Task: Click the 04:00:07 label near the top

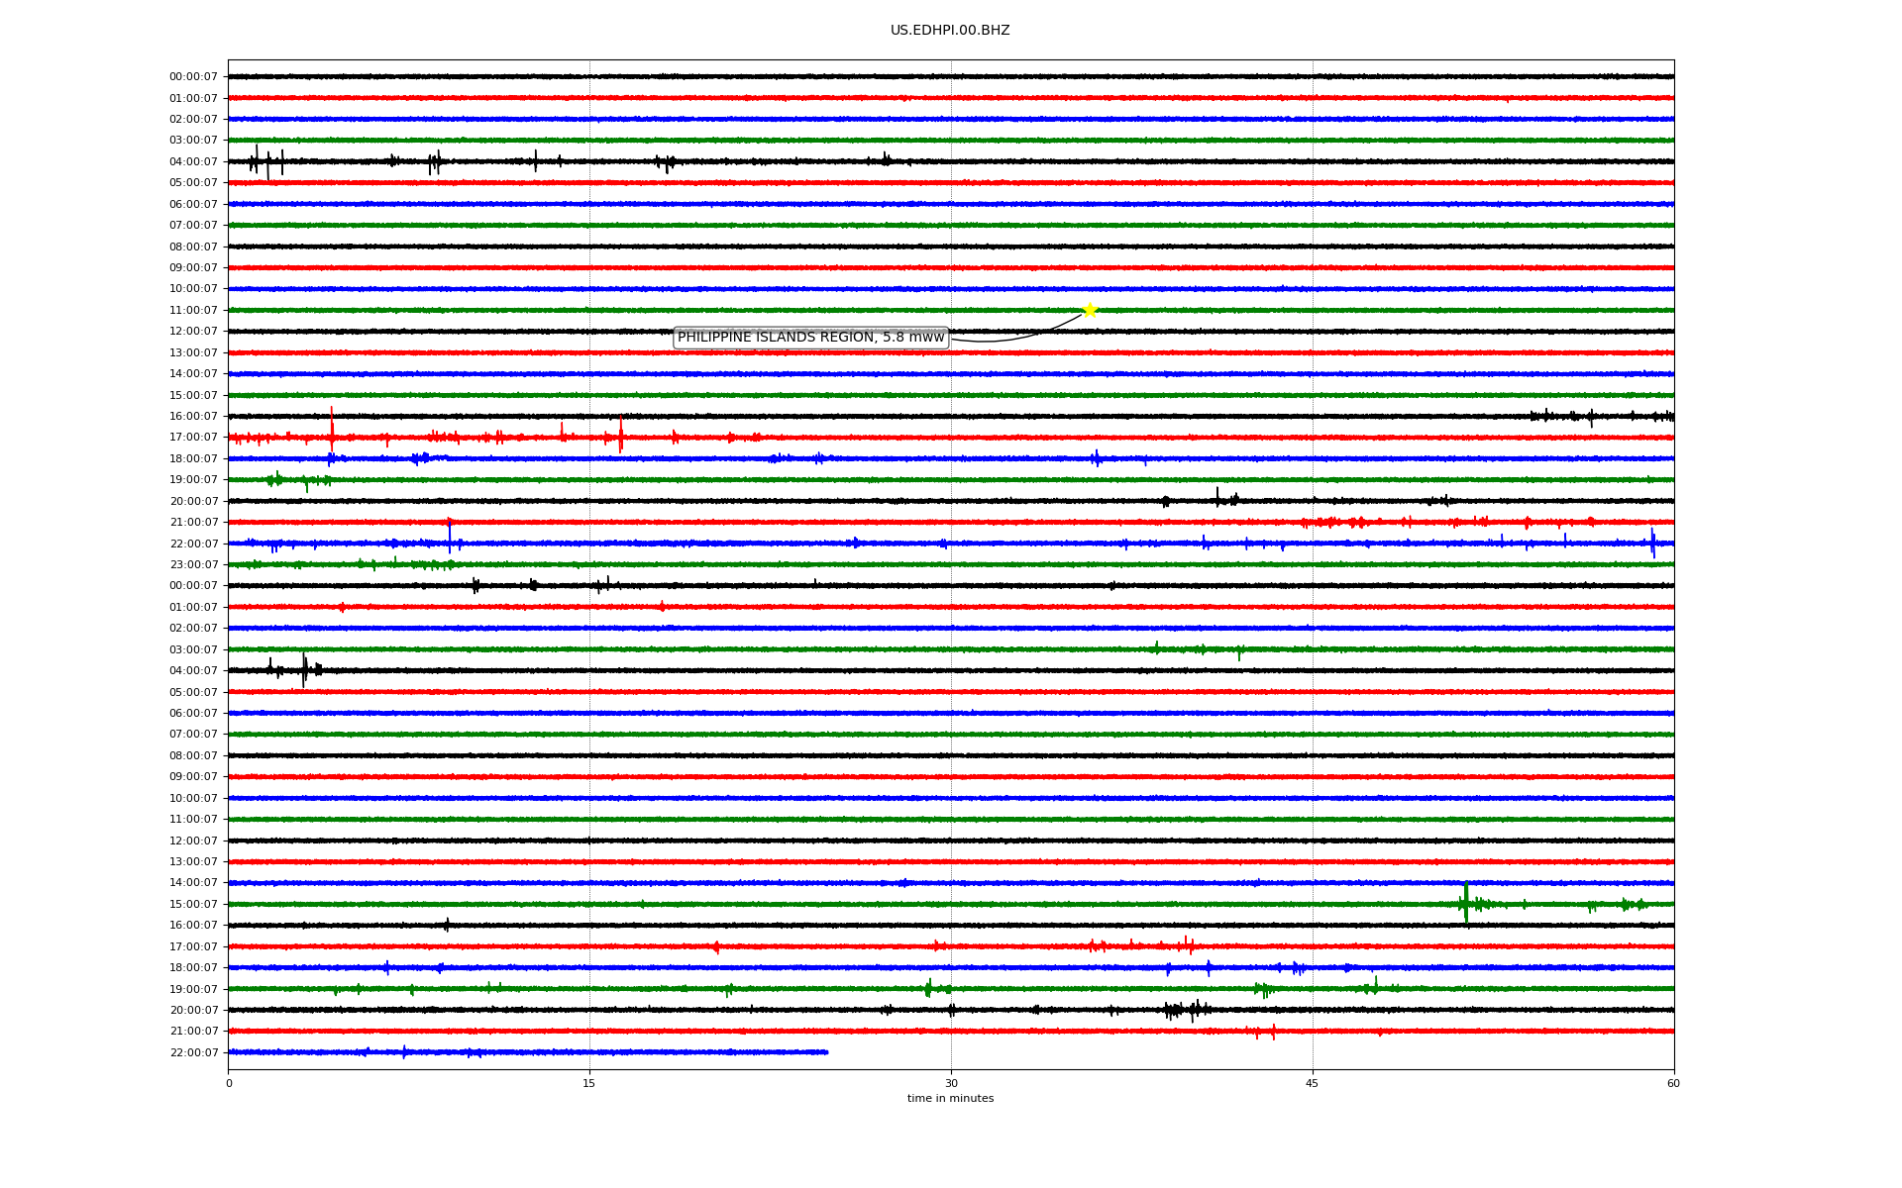Action: click(193, 161)
